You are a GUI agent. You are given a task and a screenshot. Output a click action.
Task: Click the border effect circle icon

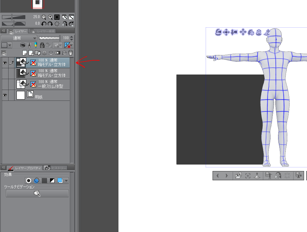click(29, 181)
